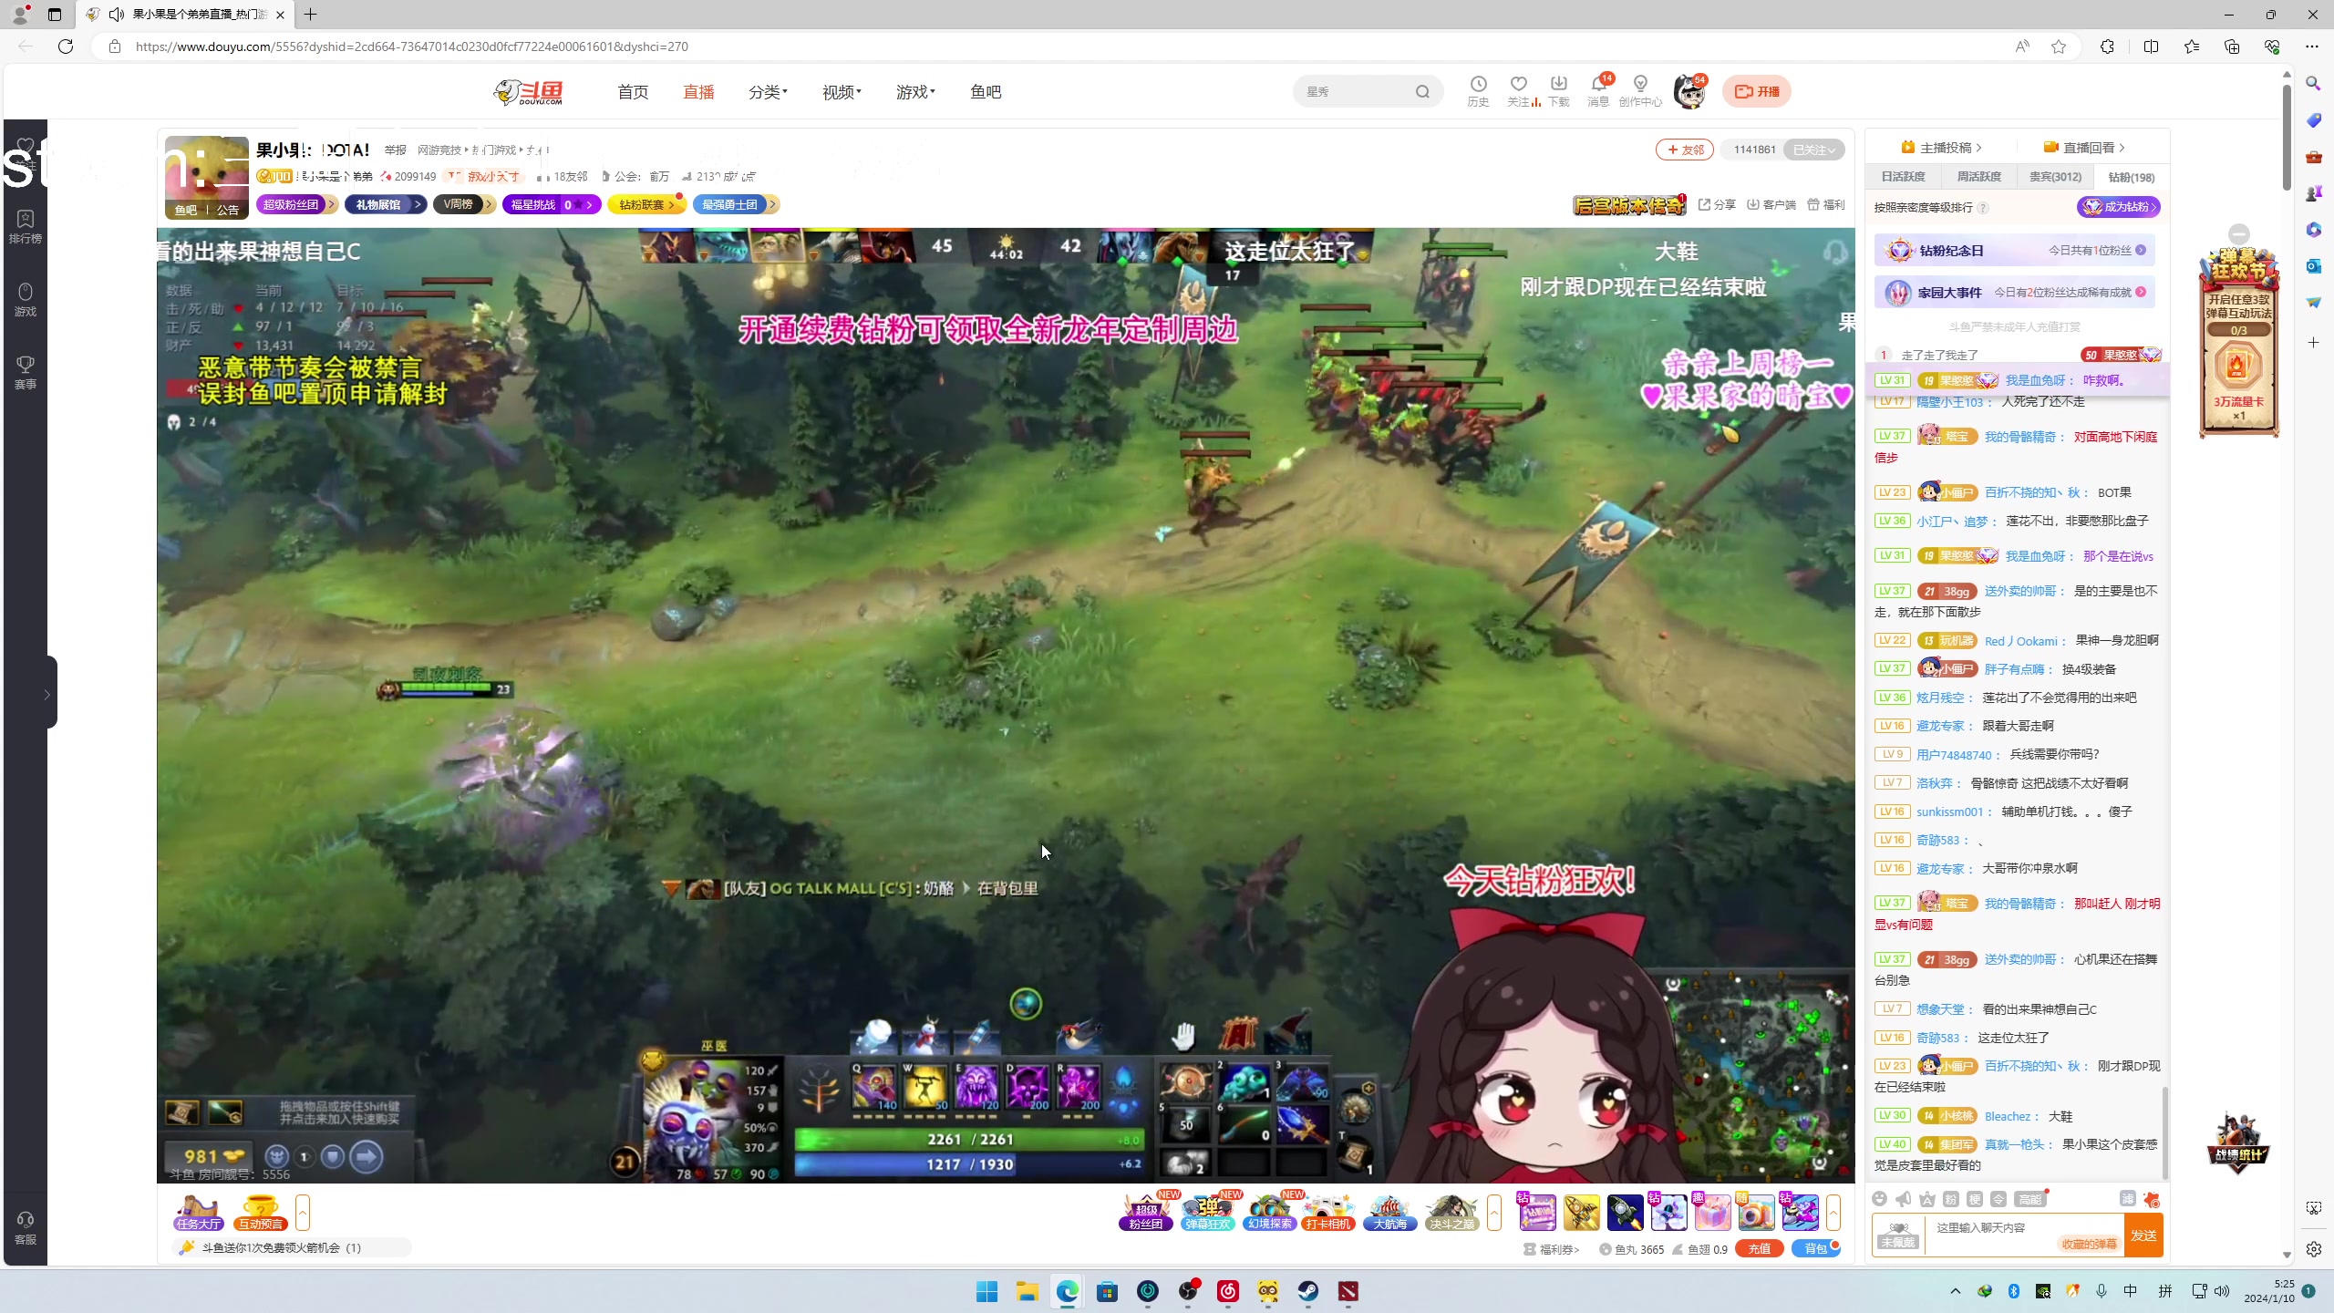Viewport: 2334px width, 1313px height.
Task: Toggle the 滤 chat filter button
Action: coord(2127,1198)
